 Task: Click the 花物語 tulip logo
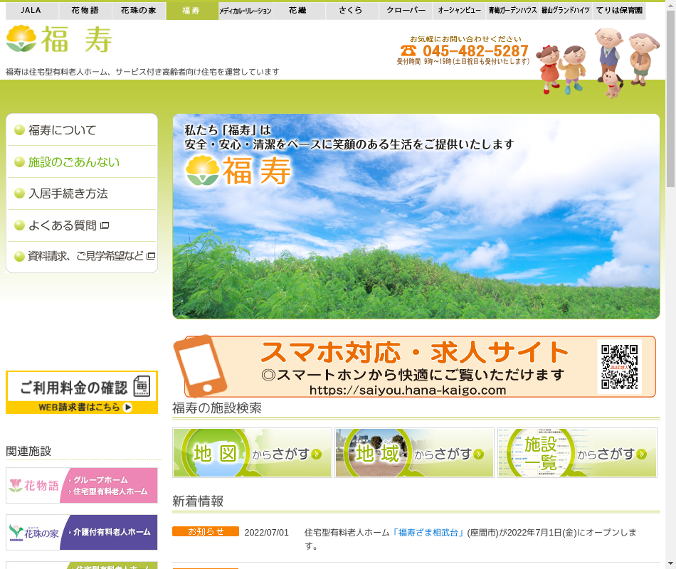(x=16, y=485)
